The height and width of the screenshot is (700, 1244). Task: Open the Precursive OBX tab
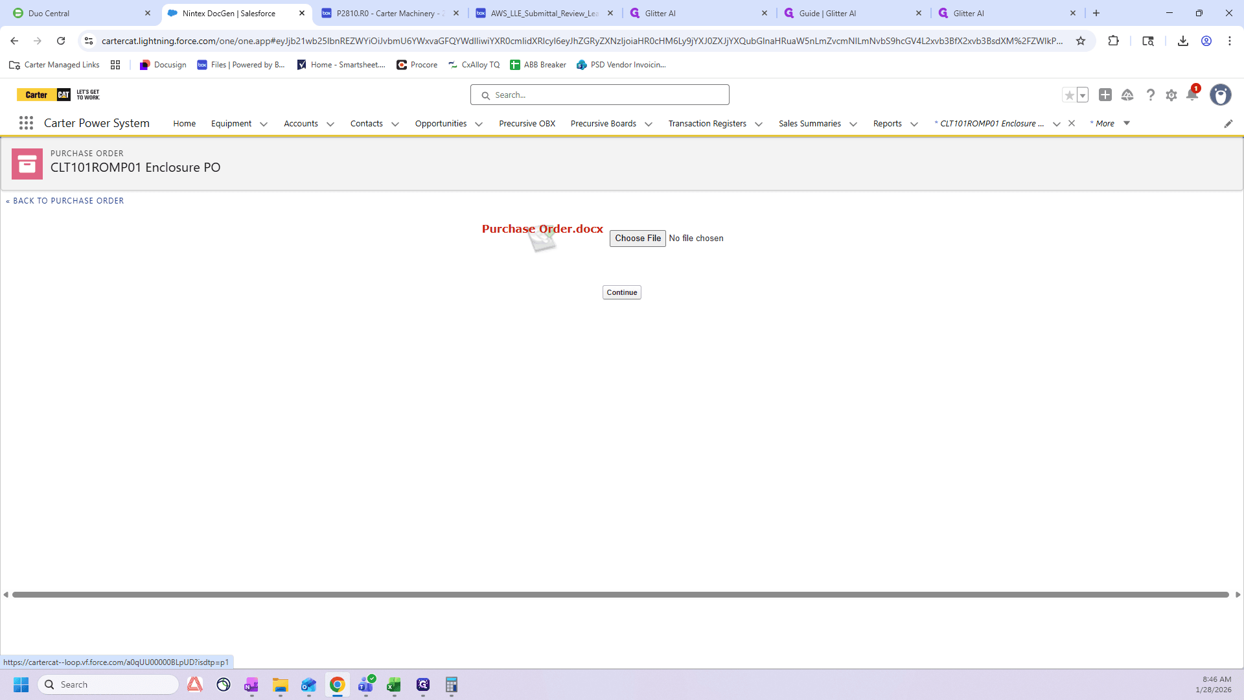(527, 123)
